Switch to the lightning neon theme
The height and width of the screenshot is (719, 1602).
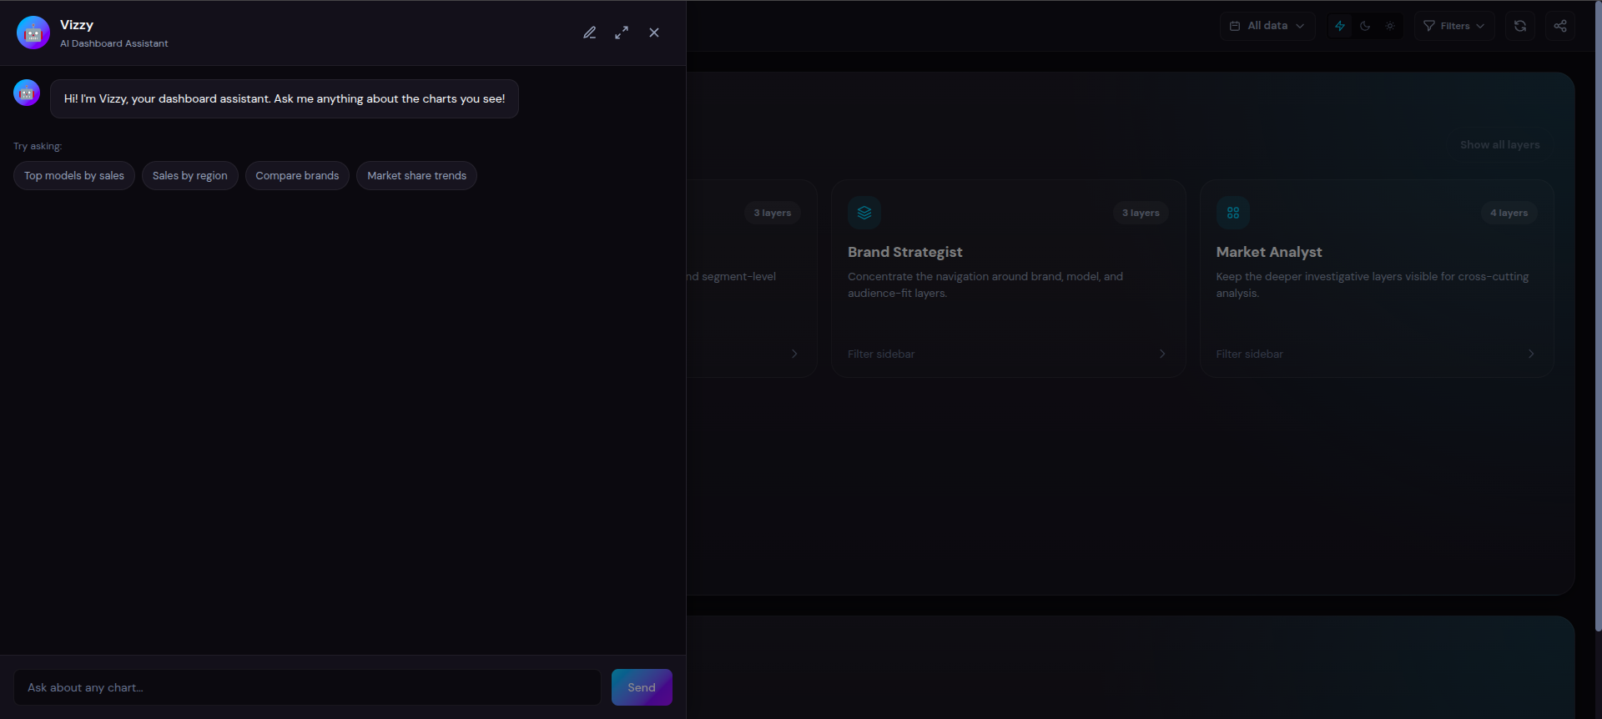coord(1340,26)
